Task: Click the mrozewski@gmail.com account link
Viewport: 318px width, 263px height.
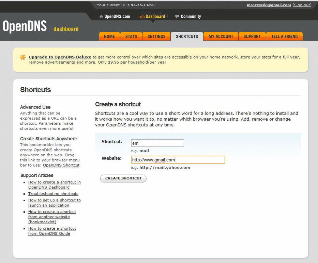Action: tap(269, 5)
